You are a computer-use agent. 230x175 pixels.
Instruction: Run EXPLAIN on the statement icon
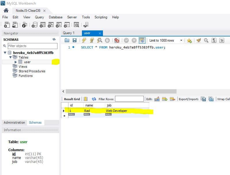pos(100,40)
